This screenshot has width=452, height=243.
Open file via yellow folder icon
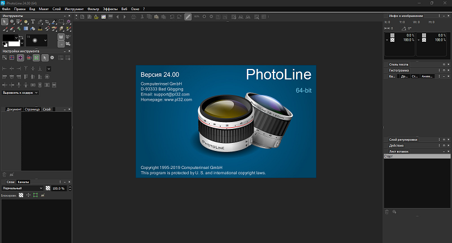pos(96,17)
